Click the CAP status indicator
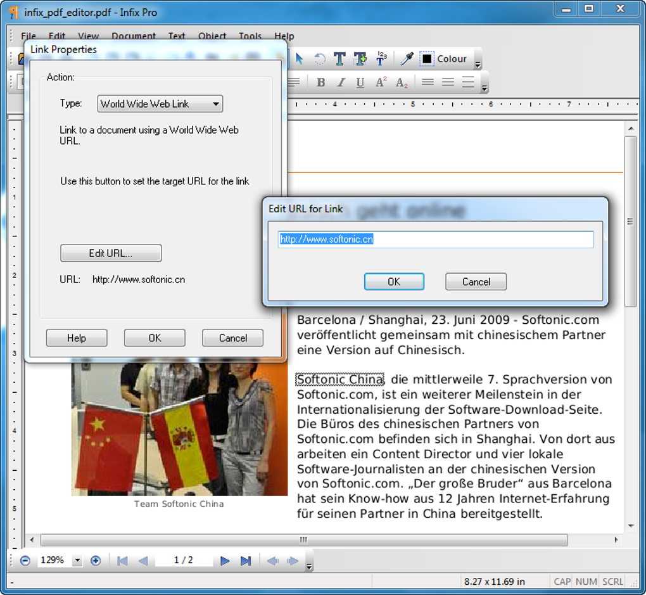This screenshot has width=646, height=595. click(562, 582)
